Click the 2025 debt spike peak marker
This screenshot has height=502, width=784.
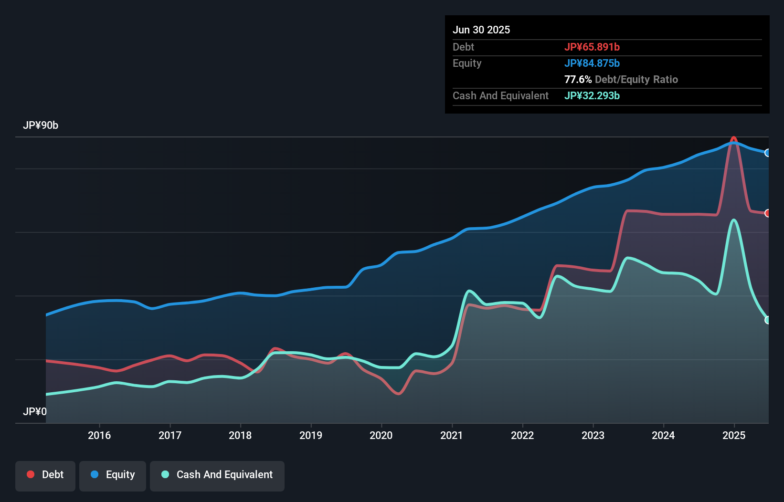click(733, 139)
